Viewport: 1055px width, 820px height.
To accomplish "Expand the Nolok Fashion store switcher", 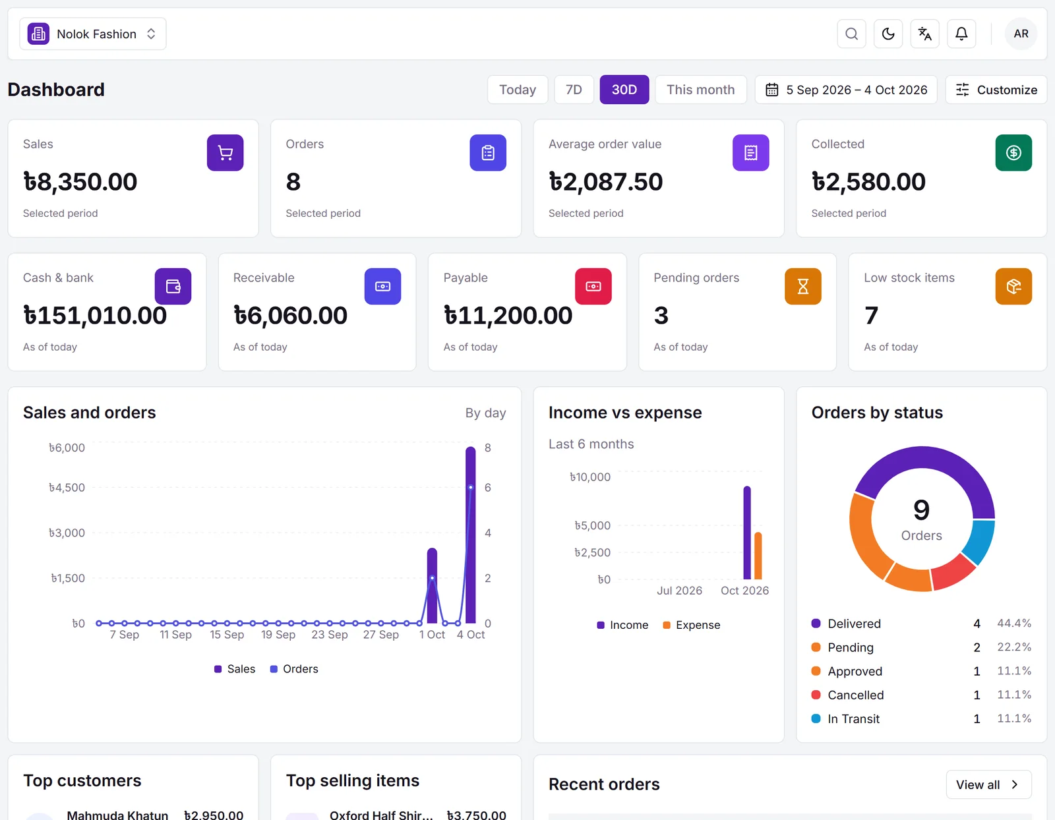I will click(x=93, y=34).
